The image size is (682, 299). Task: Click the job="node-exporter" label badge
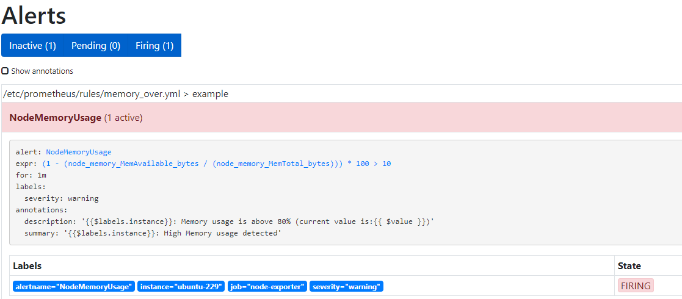point(267,287)
